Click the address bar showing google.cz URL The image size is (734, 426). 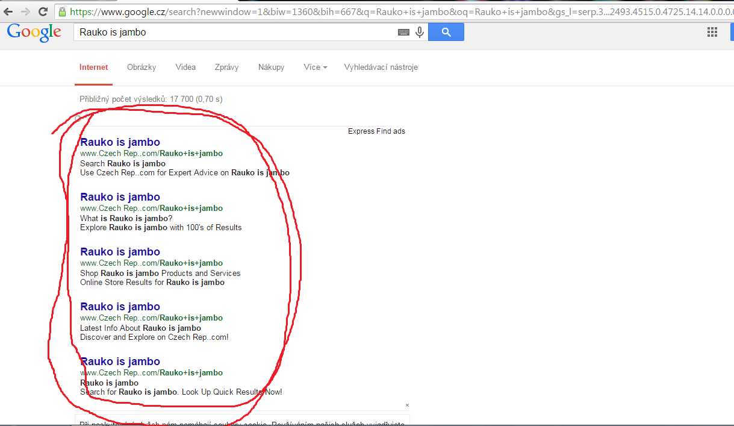(394, 11)
